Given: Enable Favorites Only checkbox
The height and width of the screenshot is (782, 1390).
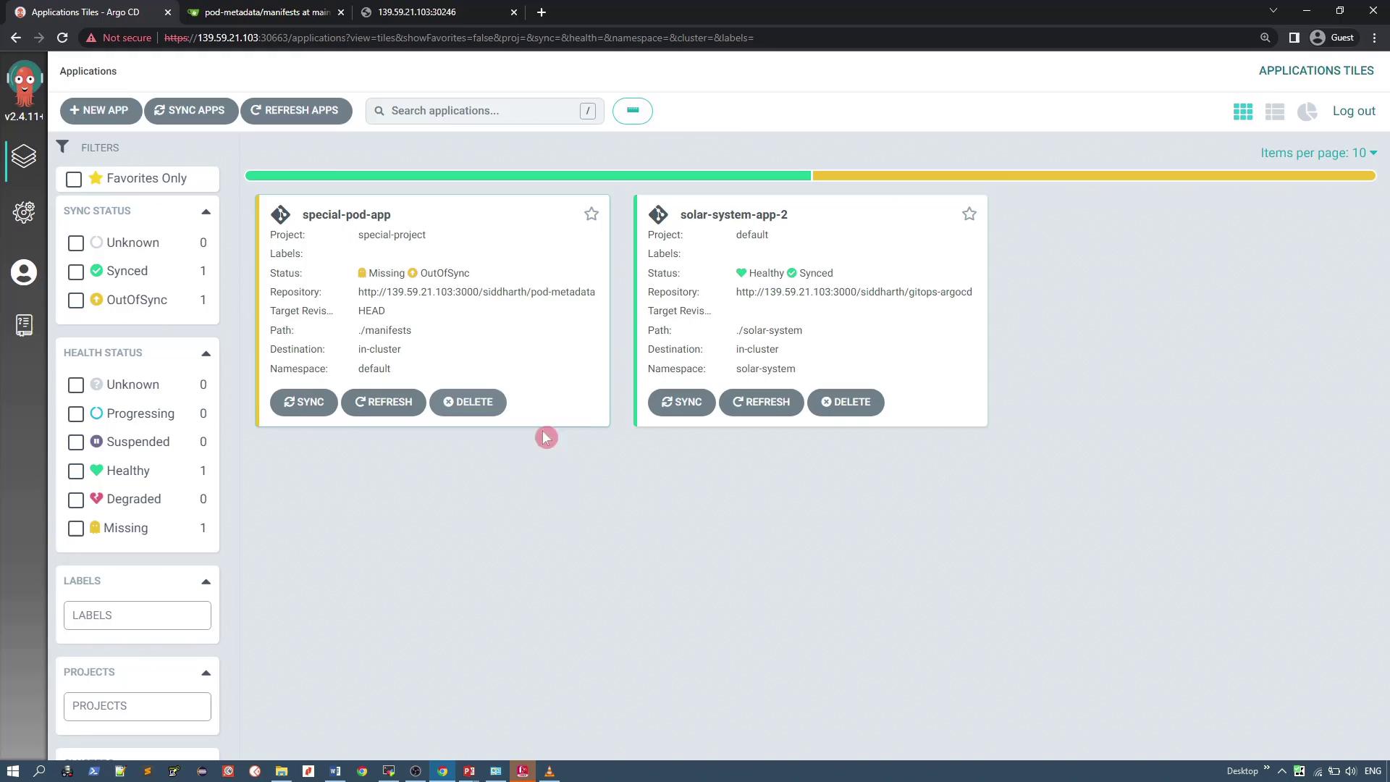Looking at the screenshot, I should point(74,179).
